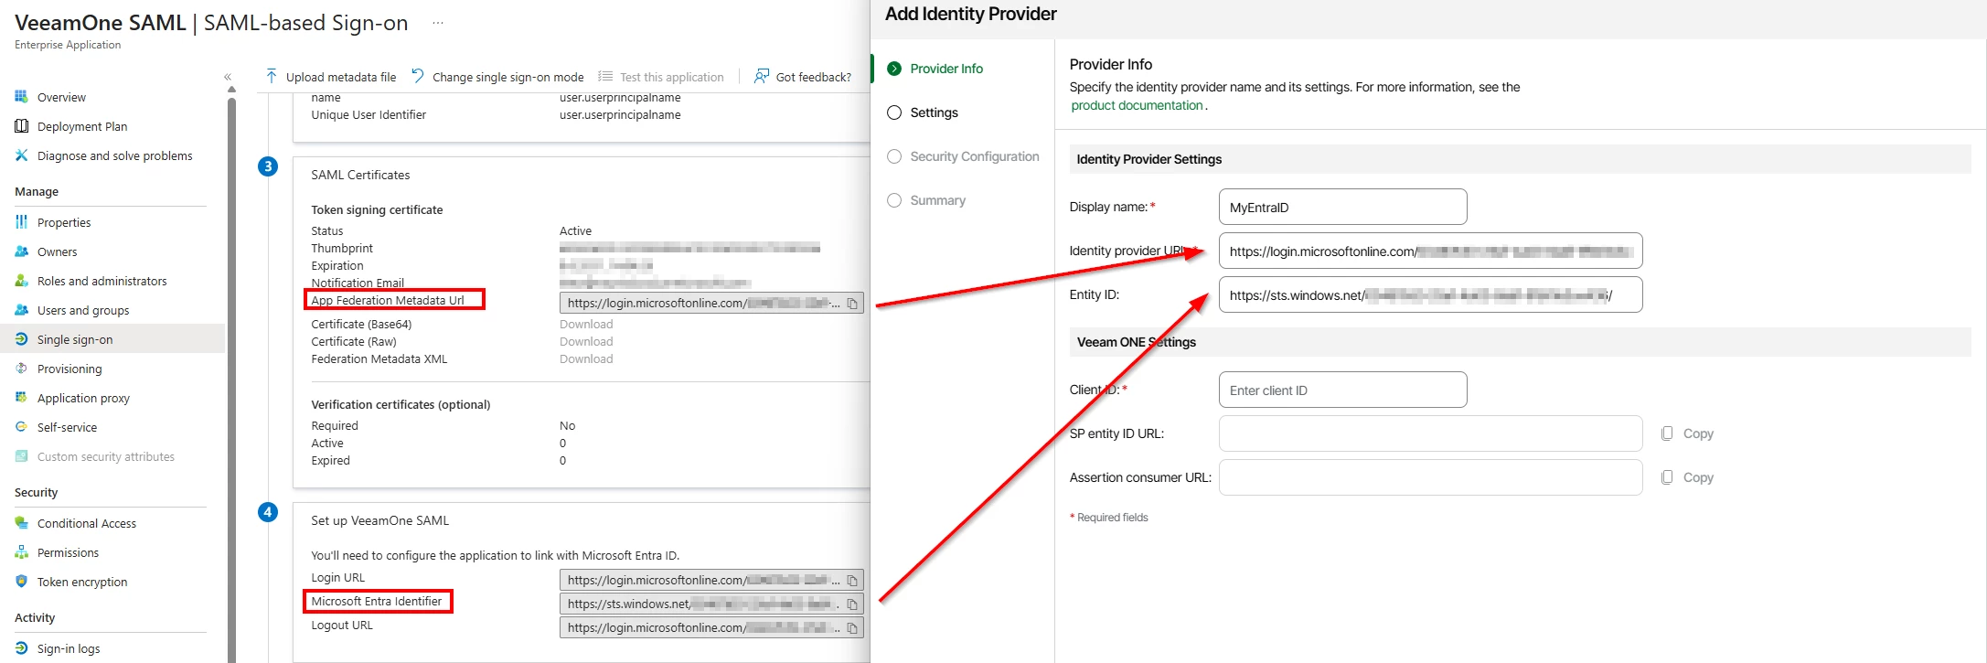Click the Properties sidebar icon

click(x=21, y=221)
